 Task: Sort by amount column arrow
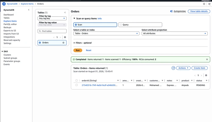pyautogui.click(x=131, y=81)
